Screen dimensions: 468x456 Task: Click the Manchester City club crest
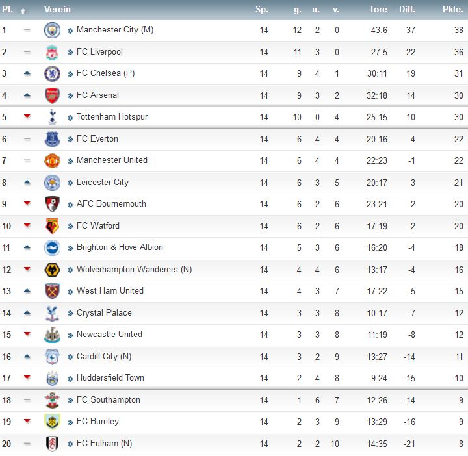click(x=52, y=30)
